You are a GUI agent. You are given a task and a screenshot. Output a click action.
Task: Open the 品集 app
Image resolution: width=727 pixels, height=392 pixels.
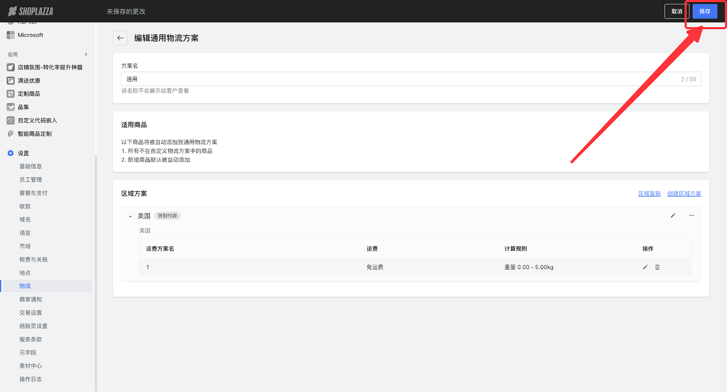(23, 107)
